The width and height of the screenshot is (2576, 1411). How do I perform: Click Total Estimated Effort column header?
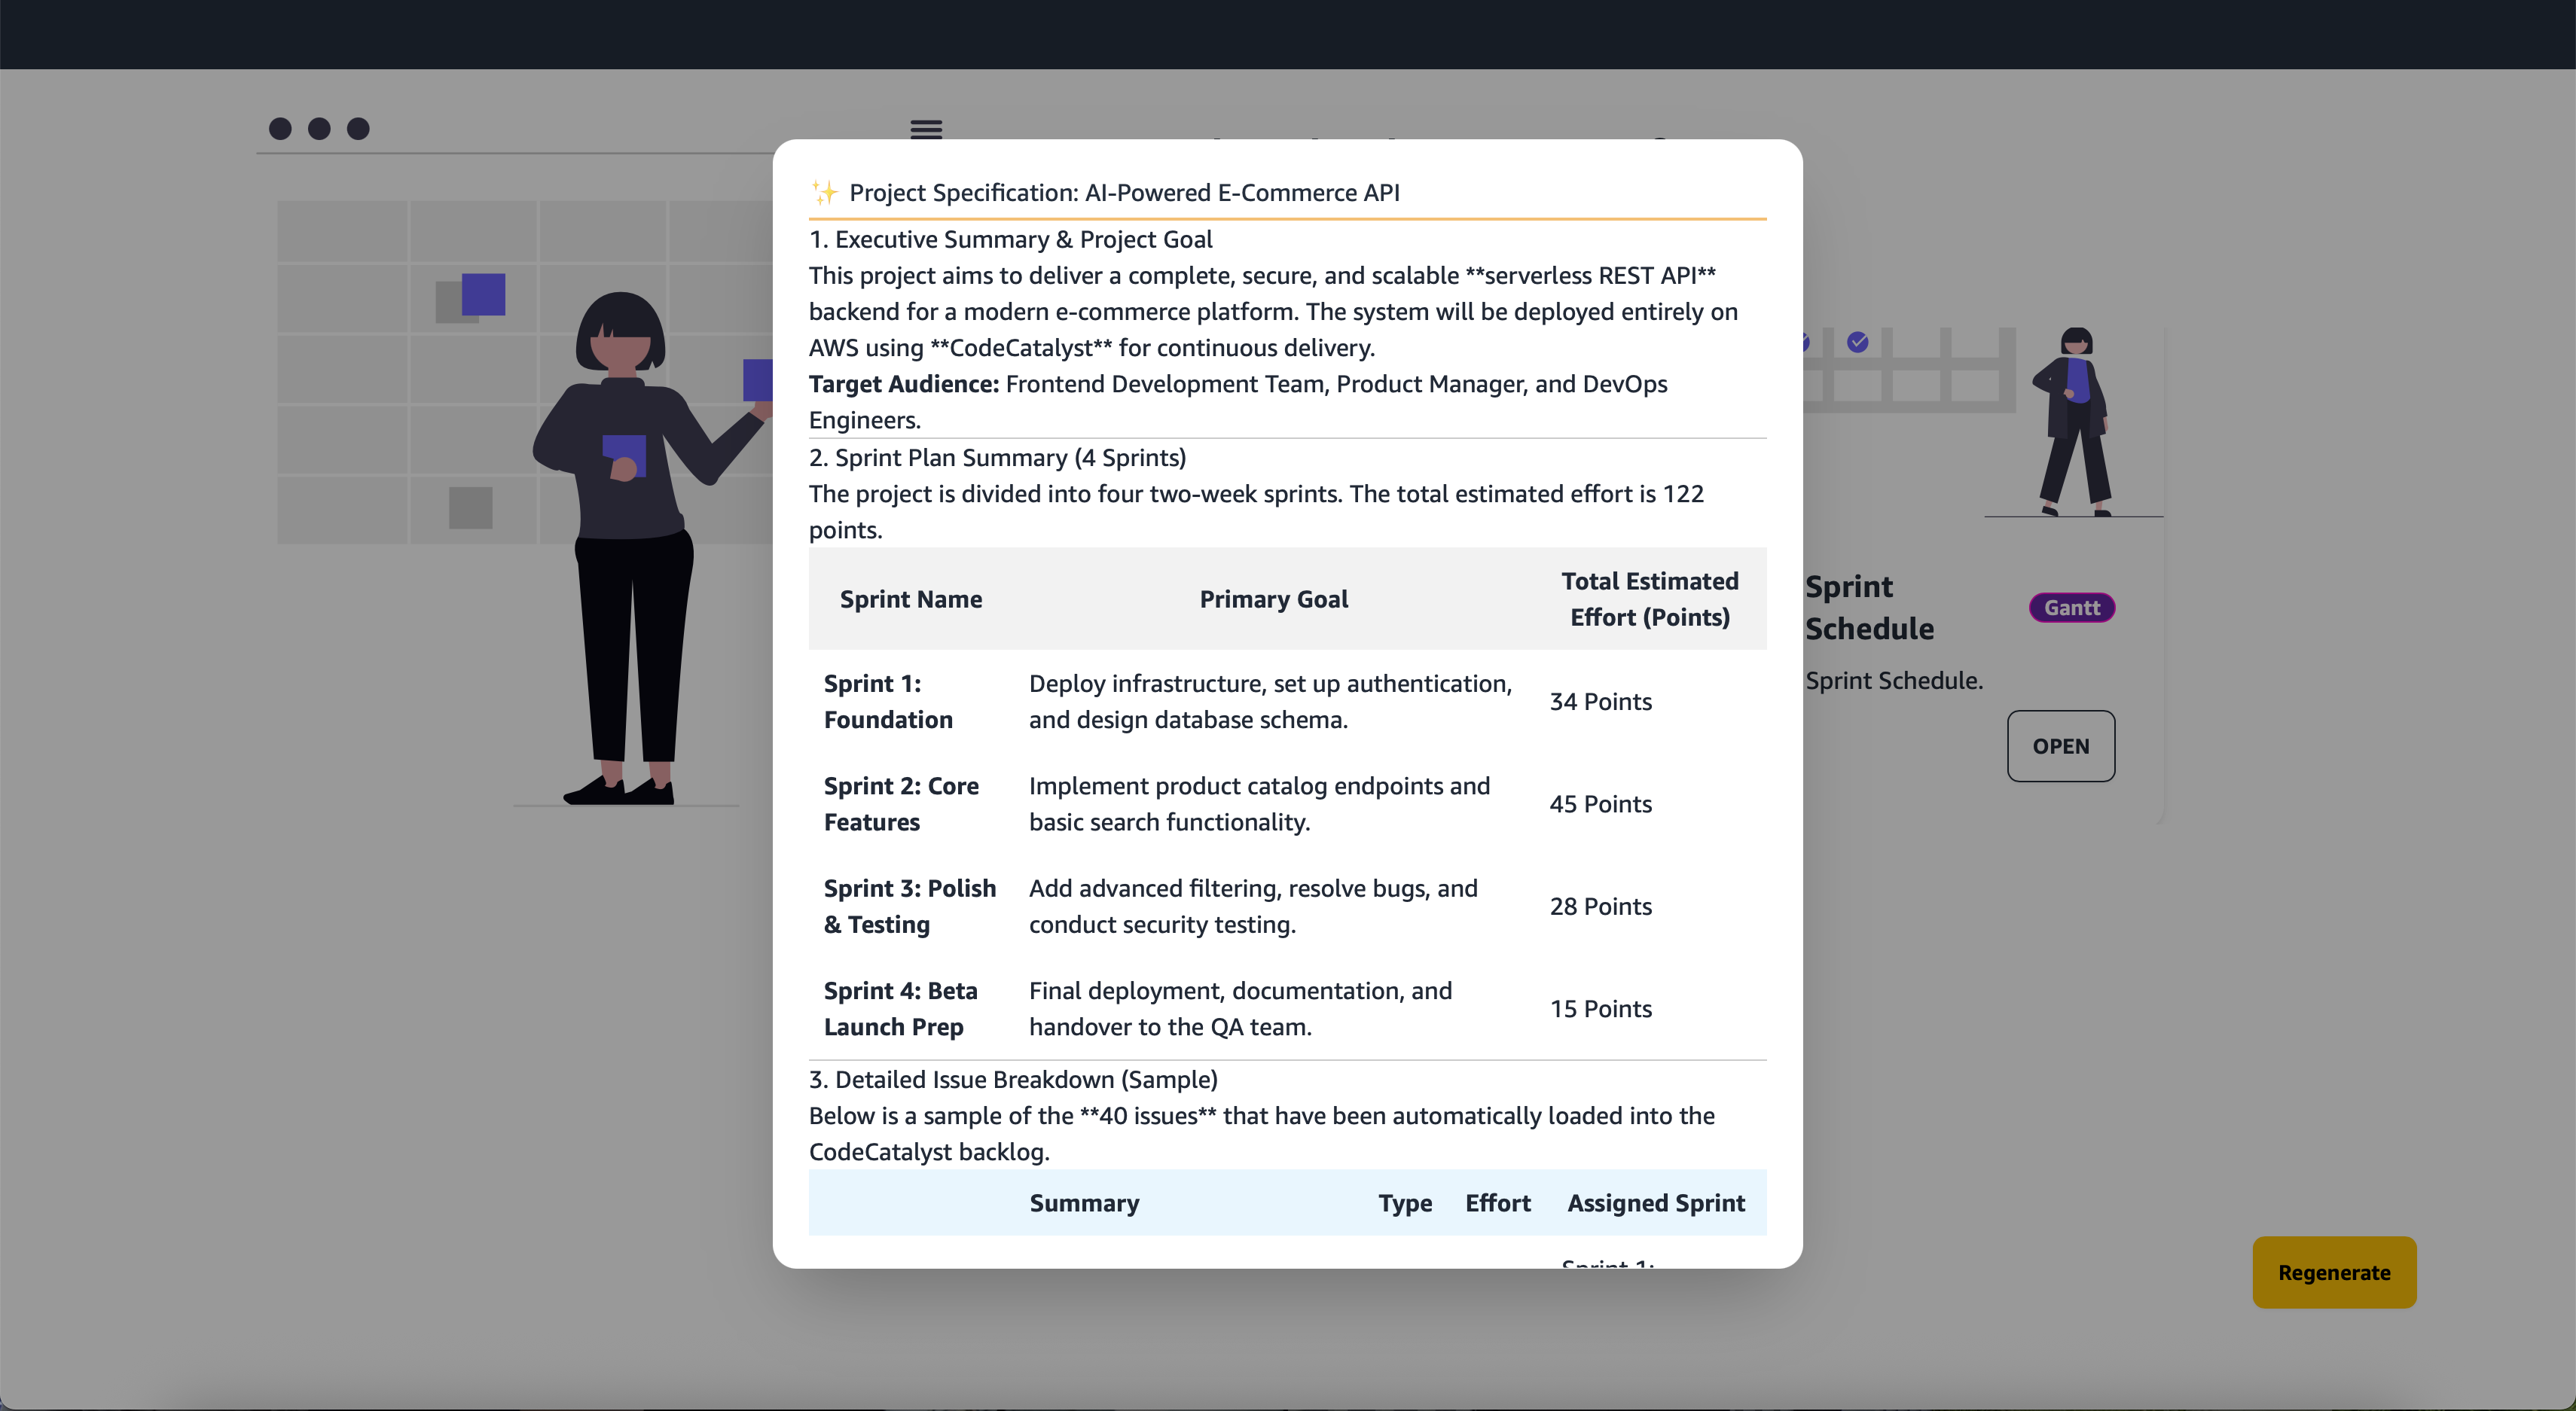point(1649,599)
